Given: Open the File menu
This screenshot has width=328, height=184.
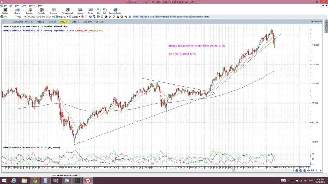Looking at the screenshot, I should coord(5,6).
